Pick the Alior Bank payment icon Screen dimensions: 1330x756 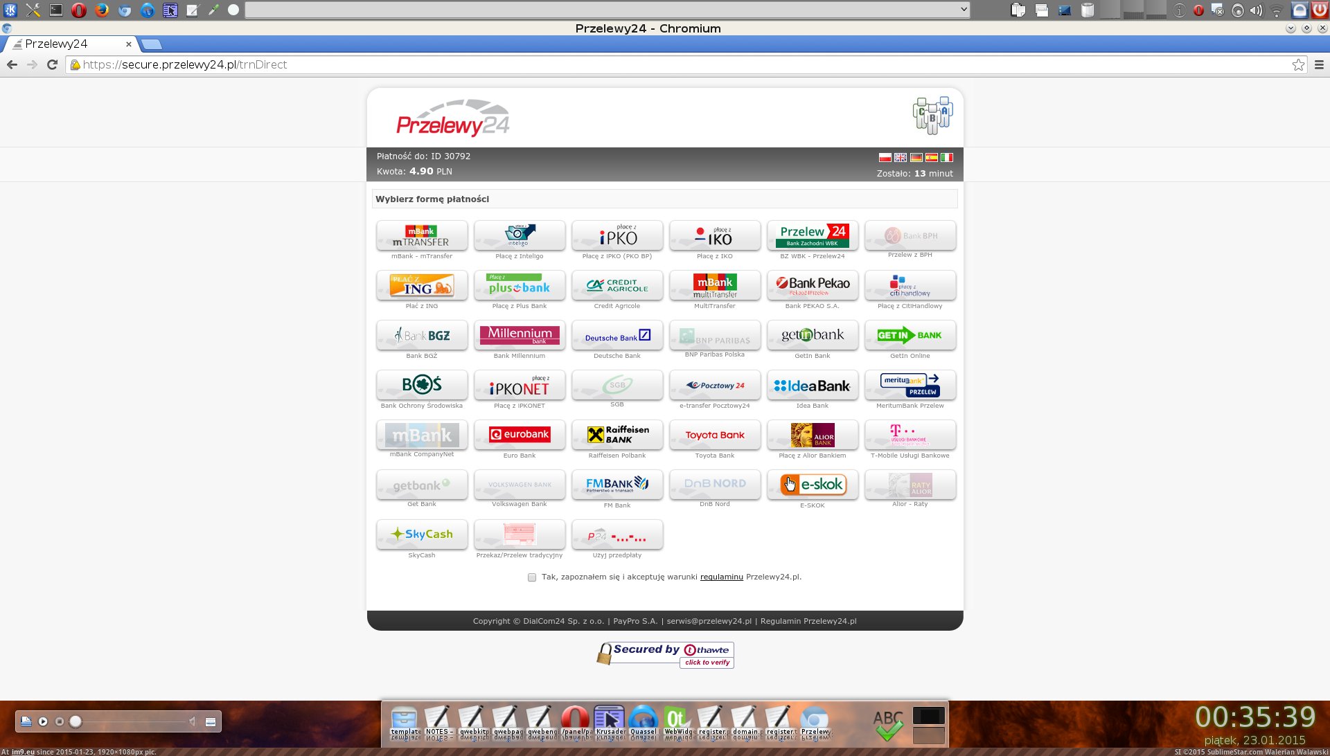pos(812,435)
